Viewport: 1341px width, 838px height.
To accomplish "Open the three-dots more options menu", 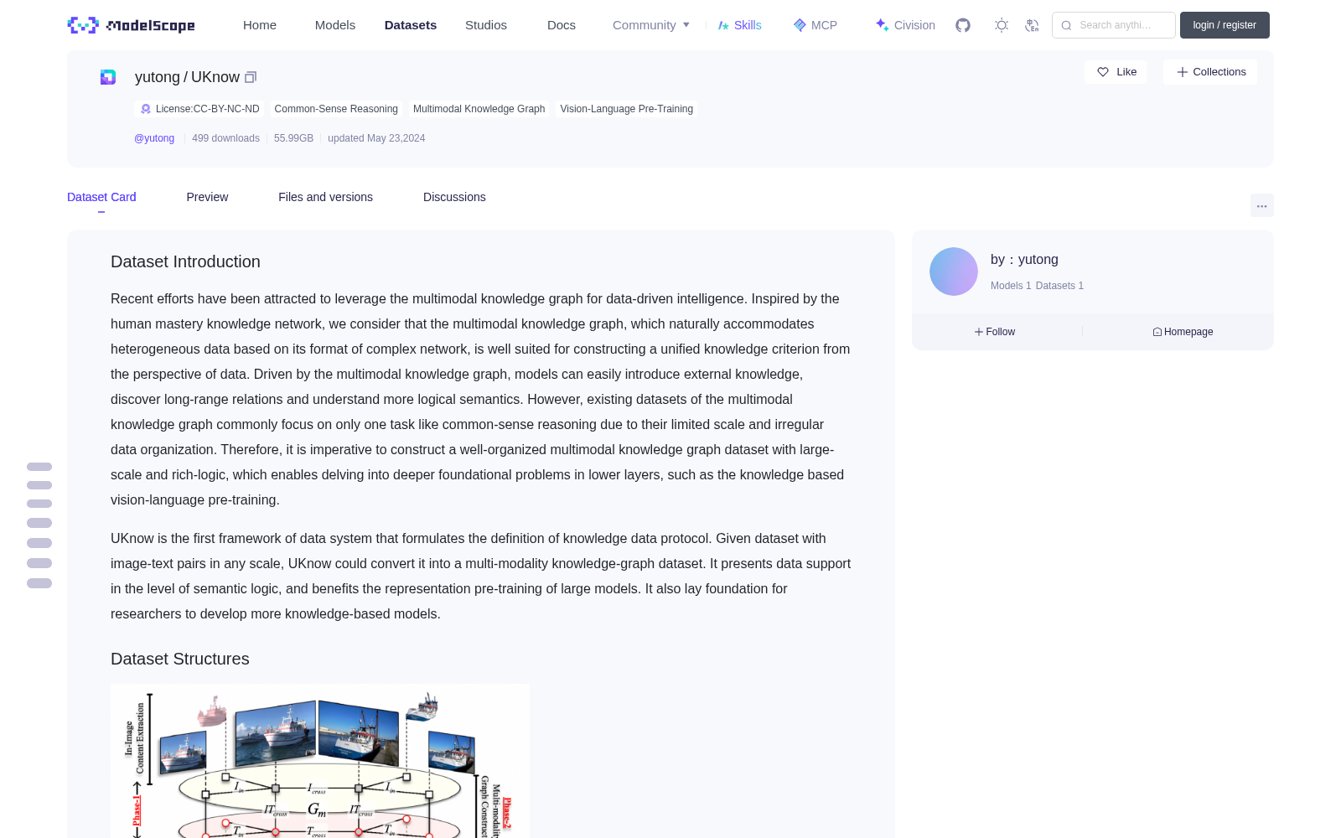I will point(1262,205).
